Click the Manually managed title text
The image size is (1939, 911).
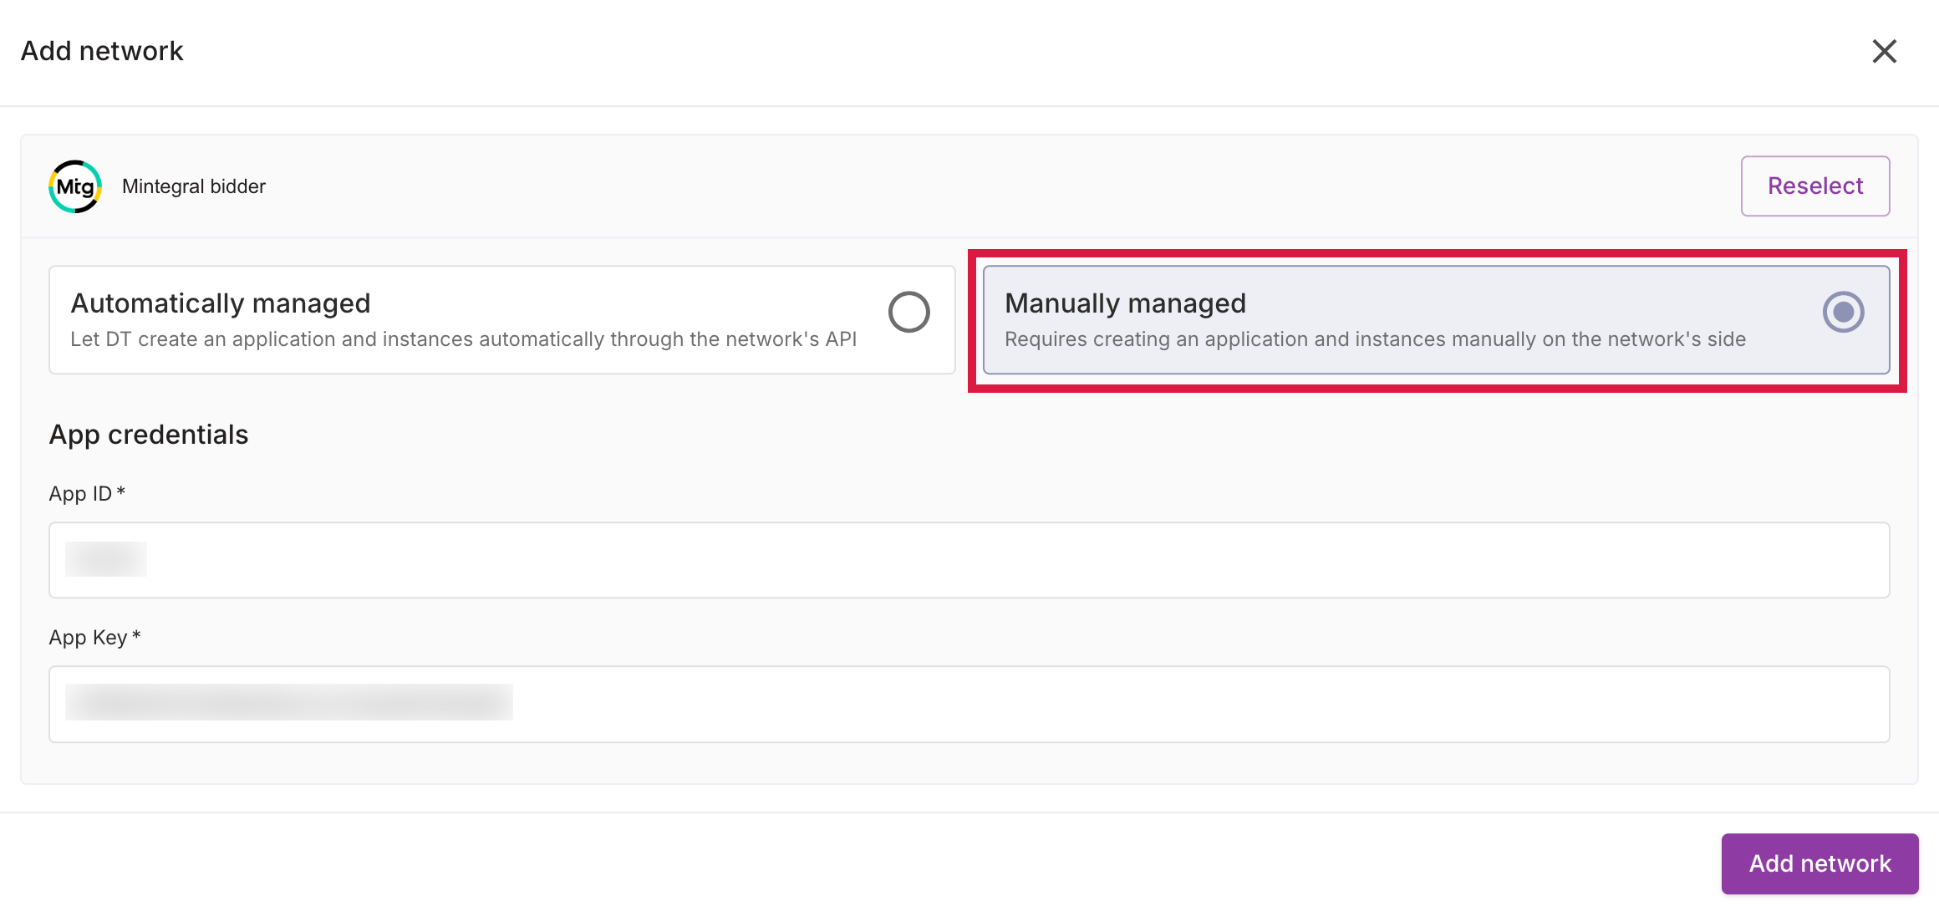pyautogui.click(x=1125, y=303)
